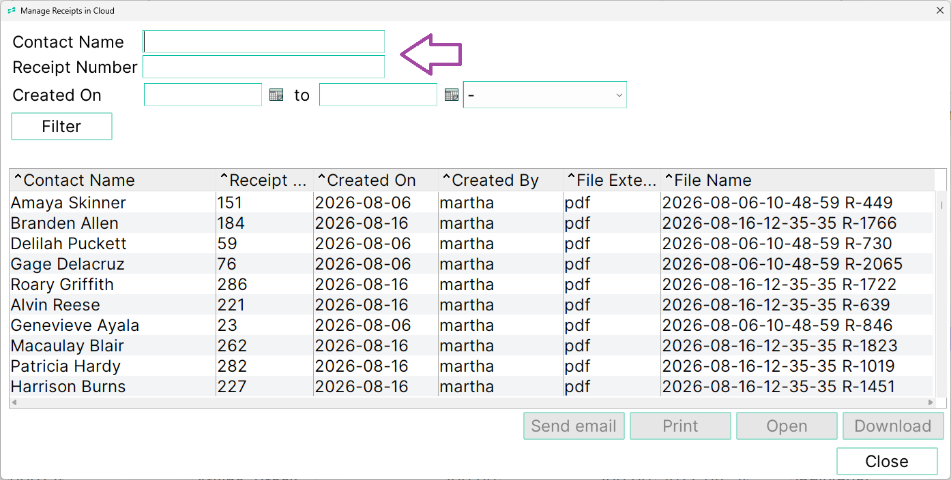Open calendar picker for Created On end date

pyautogui.click(x=452, y=95)
